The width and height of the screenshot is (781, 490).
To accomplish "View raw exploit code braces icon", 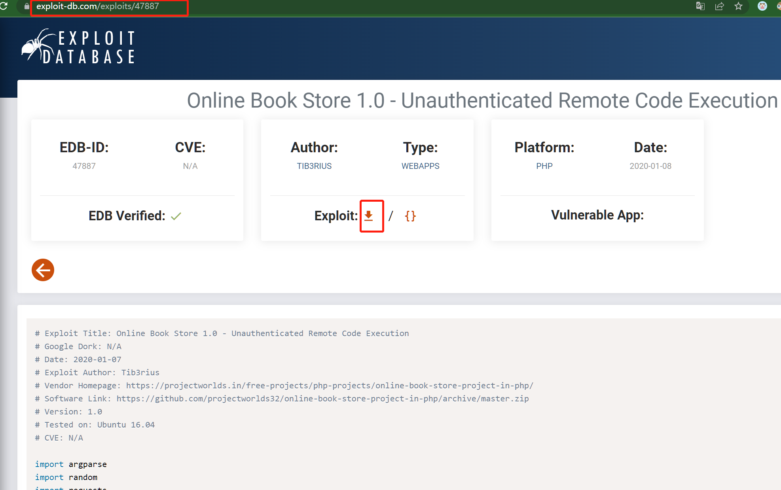I will click(x=410, y=216).
